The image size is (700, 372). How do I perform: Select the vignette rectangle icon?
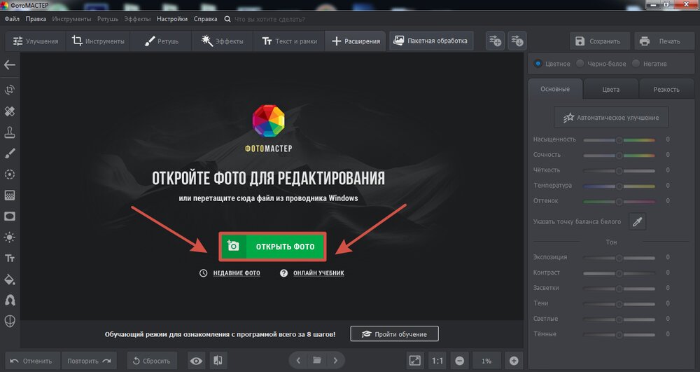tap(9, 216)
